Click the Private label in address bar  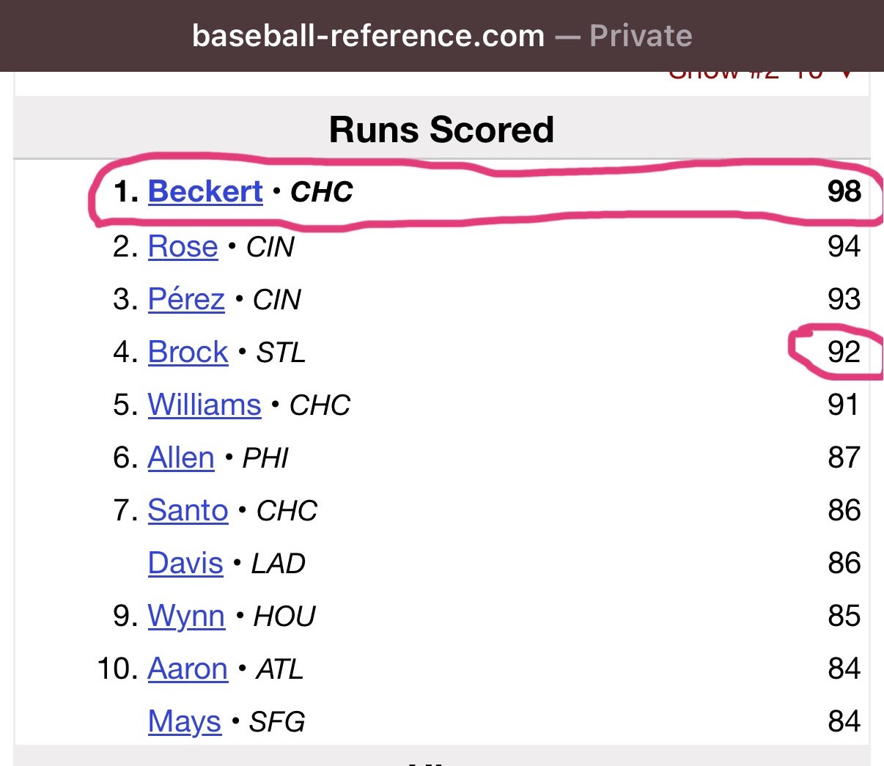point(641,35)
